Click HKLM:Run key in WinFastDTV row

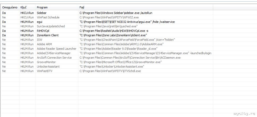point(27,71)
